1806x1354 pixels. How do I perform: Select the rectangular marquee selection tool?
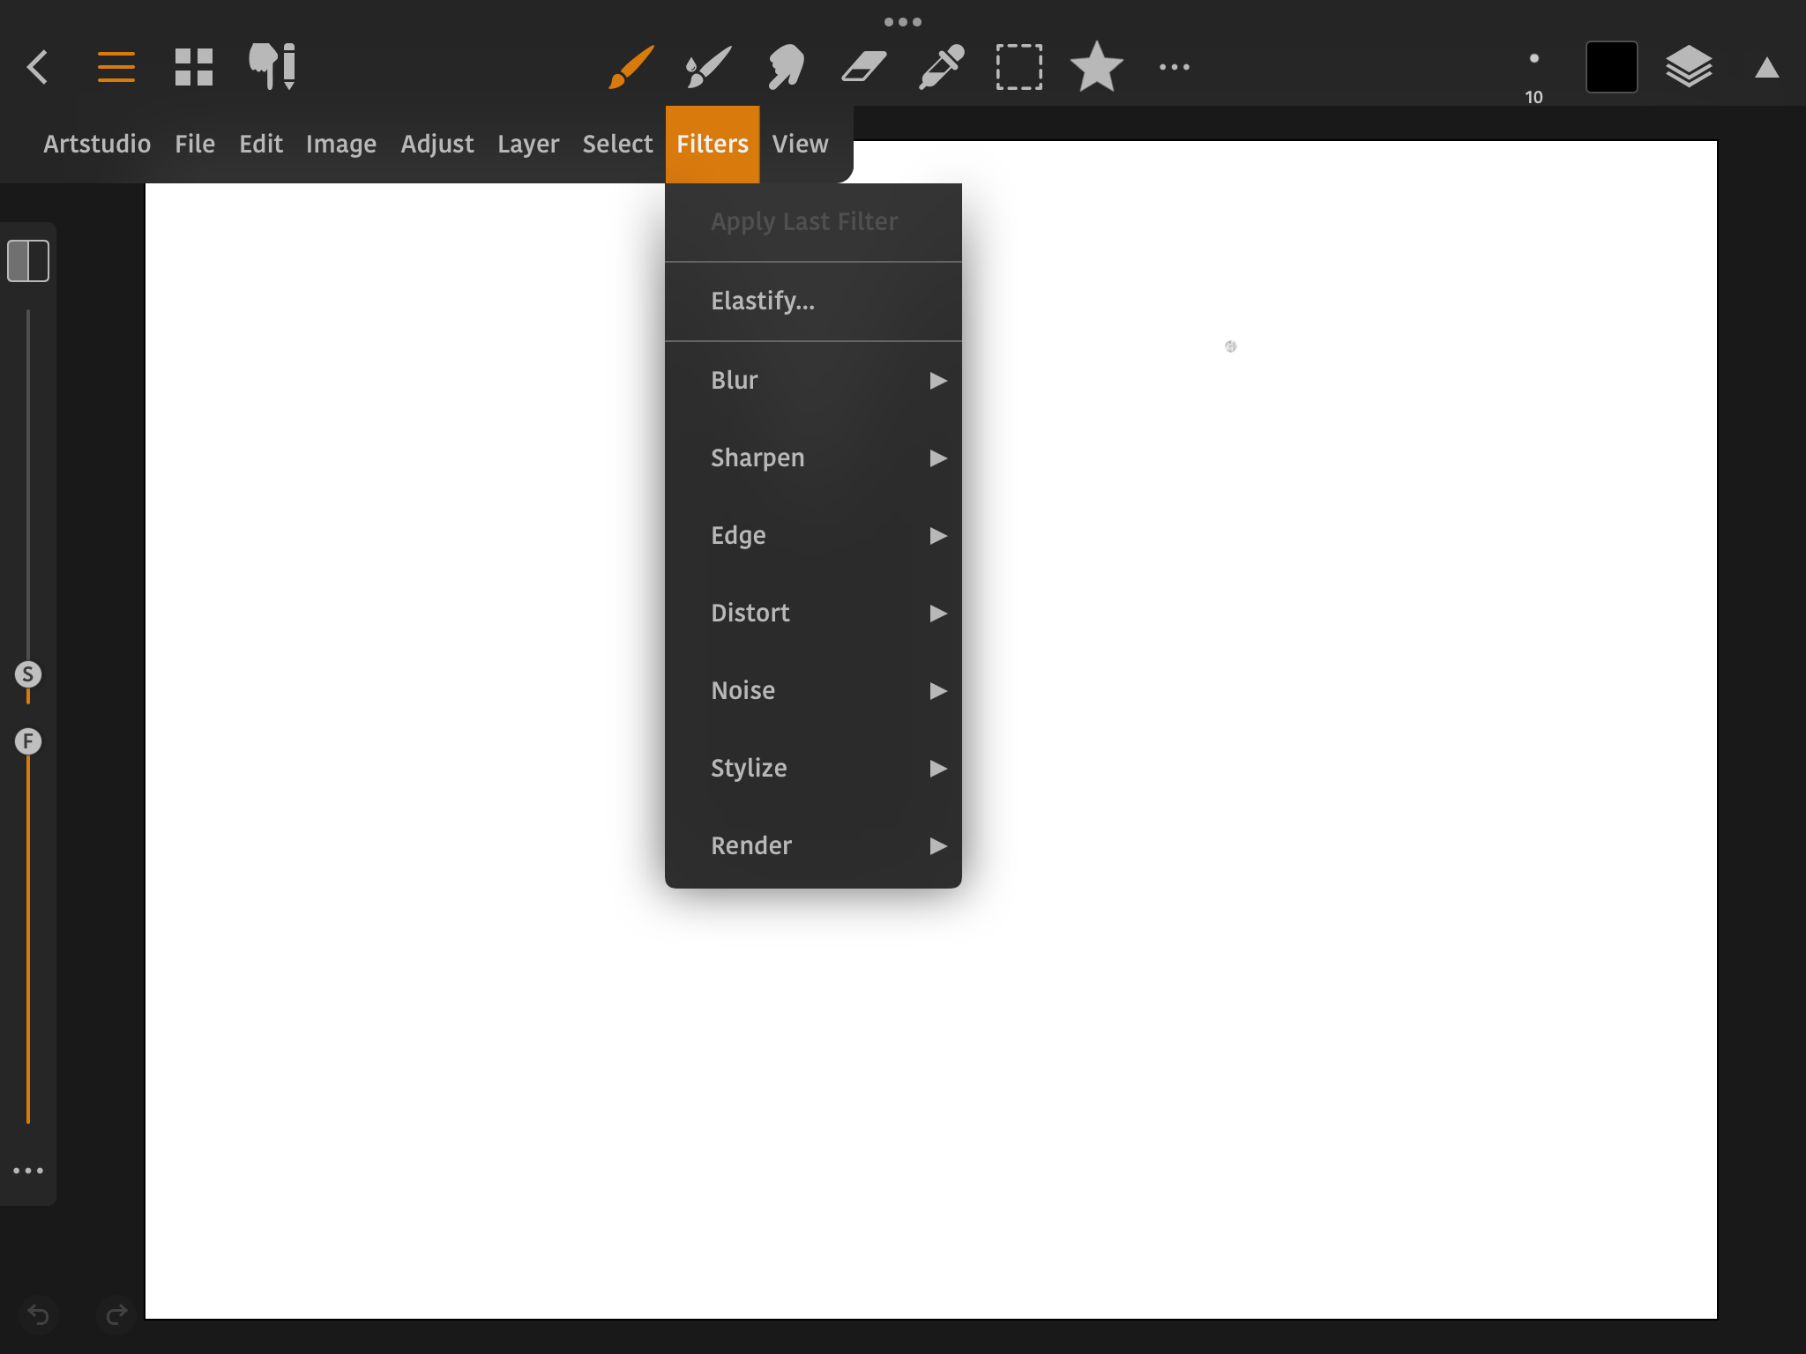pos(1019,67)
